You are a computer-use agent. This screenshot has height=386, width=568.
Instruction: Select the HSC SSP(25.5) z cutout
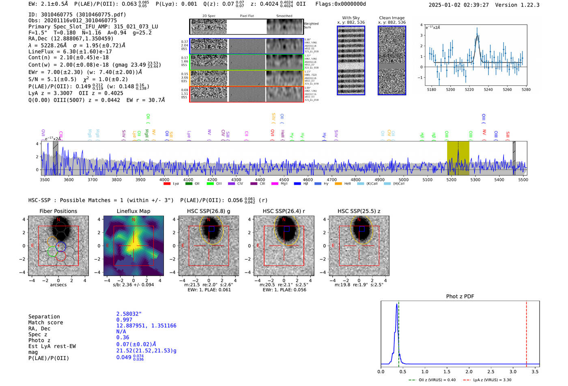tap(359, 246)
